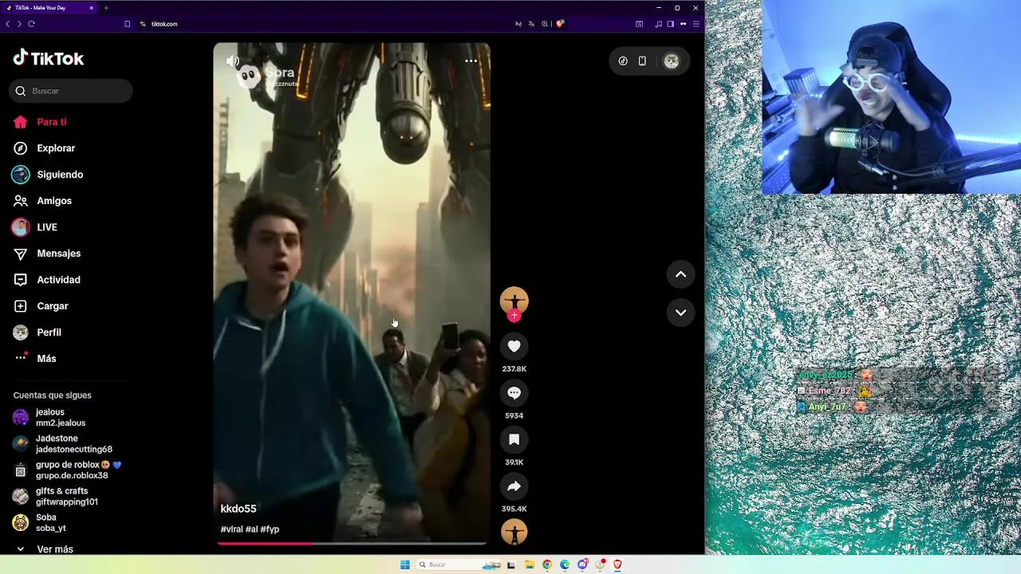Image resolution: width=1021 pixels, height=574 pixels.
Task: Click the translate icon in address bar
Action: click(531, 24)
